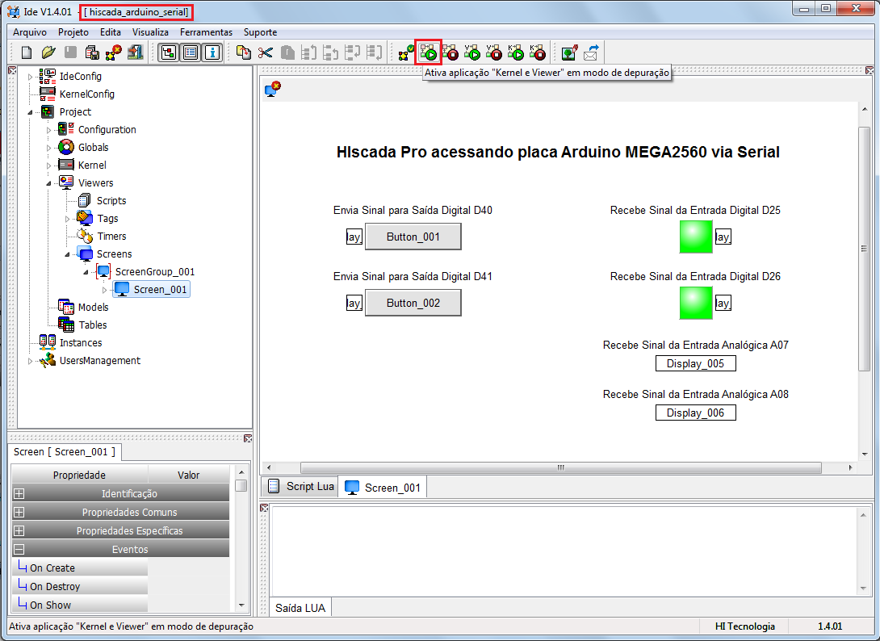Toggle the properties list panel button

[x=191, y=52]
